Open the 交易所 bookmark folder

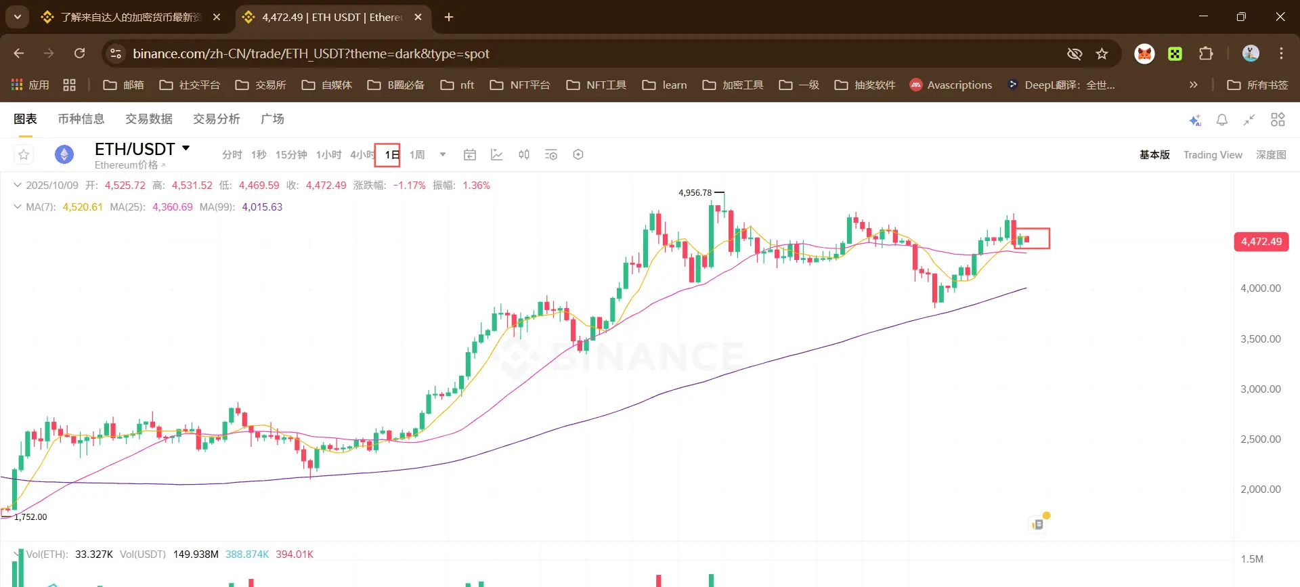point(261,85)
